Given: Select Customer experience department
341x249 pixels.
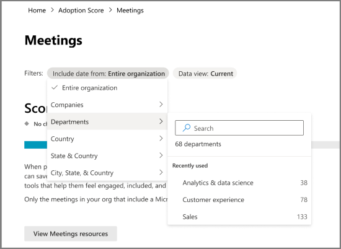Looking at the screenshot, I should (x=239, y=199).
